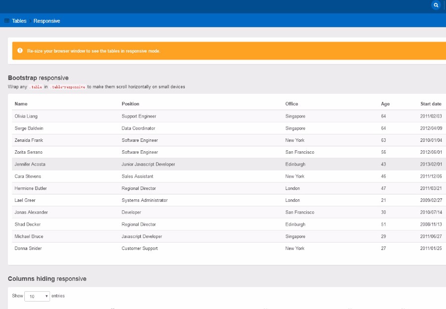This screenshot has width=446, height=309.
Task: Click the Office column header
Action: 292,104
